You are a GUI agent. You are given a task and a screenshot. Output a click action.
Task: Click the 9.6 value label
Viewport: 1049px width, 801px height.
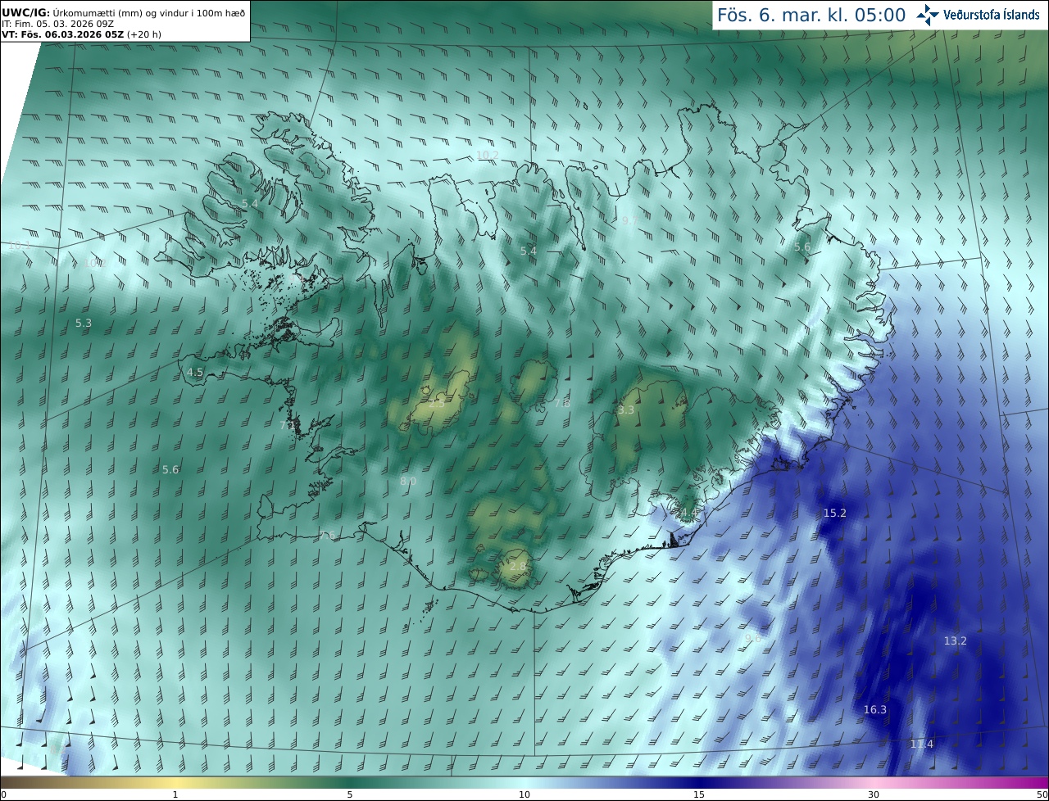752,637
